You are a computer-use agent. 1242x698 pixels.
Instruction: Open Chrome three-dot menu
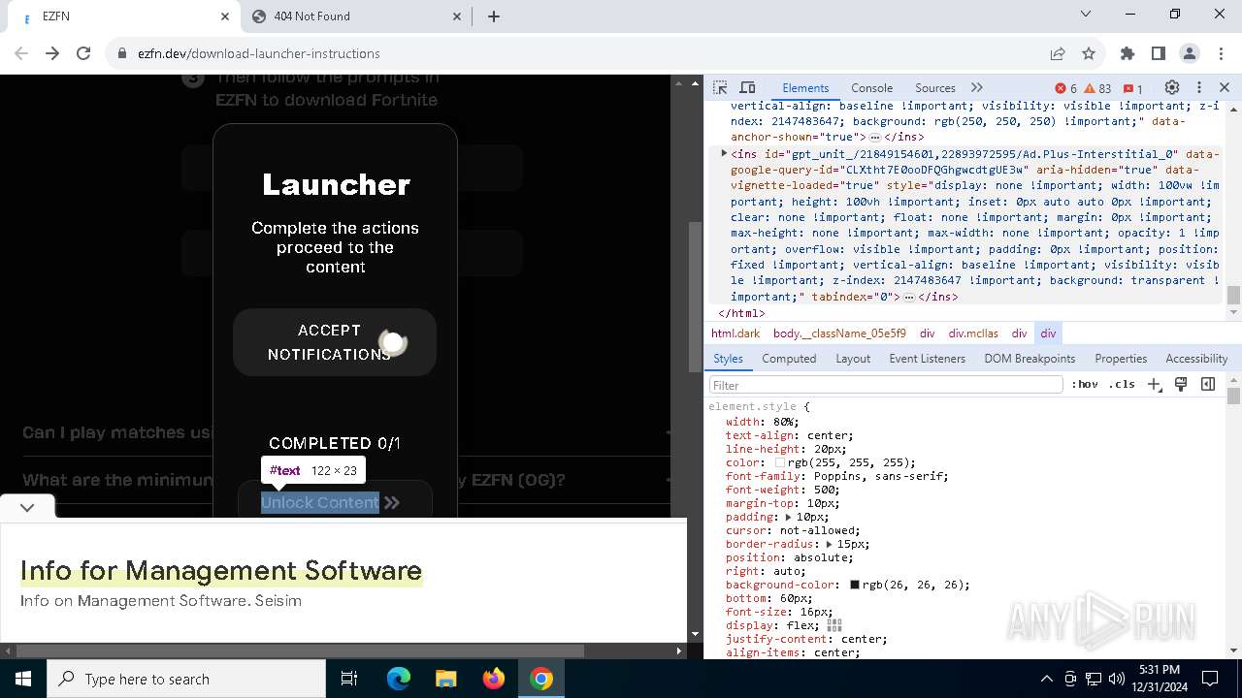point(1221,53)
